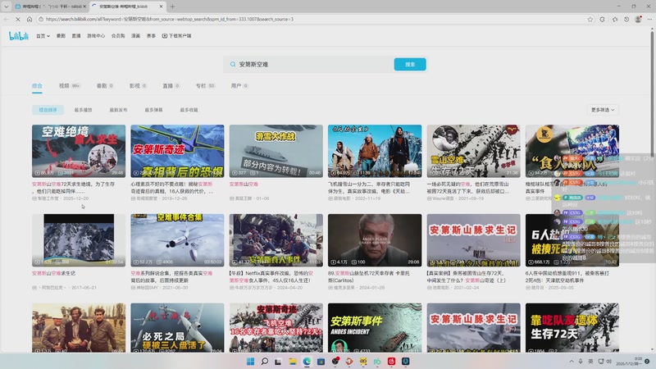Open 直播 in the top navigation
Screen dimensions: 656x369
pyautogui.click(x=76, y=36)
